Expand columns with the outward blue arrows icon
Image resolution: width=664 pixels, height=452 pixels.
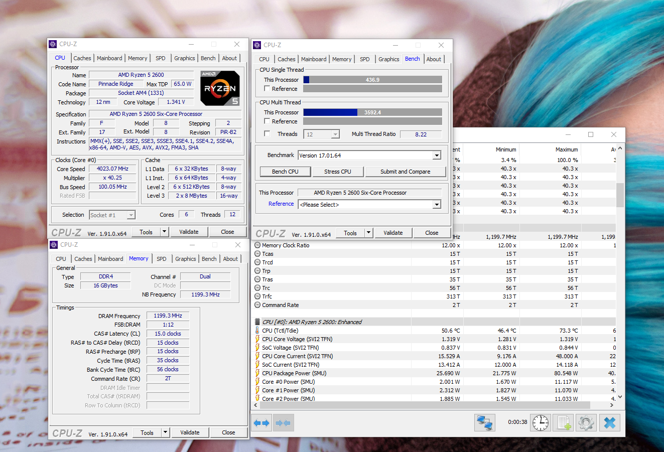click(x=261, y=423)
